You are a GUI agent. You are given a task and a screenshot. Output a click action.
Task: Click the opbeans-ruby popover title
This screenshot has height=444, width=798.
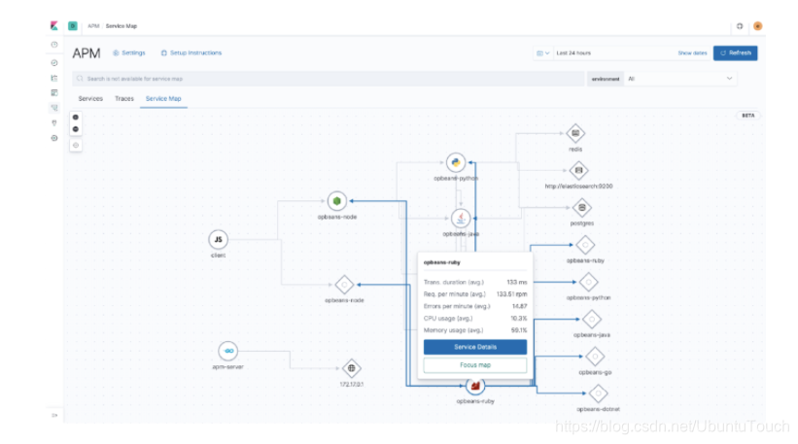tap(441, 262)
